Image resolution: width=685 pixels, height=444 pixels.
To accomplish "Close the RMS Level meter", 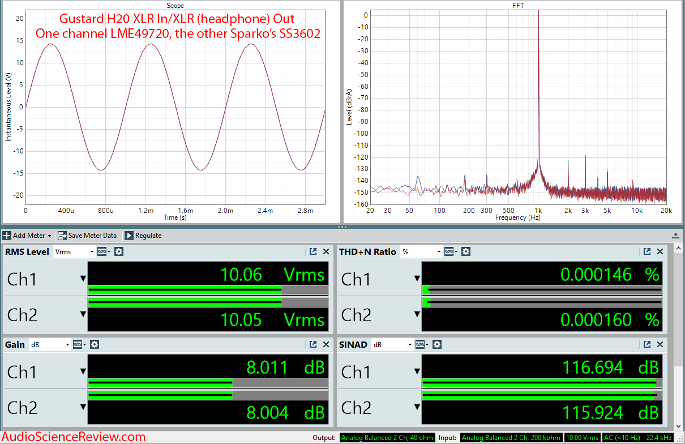I will coord(326,251).
